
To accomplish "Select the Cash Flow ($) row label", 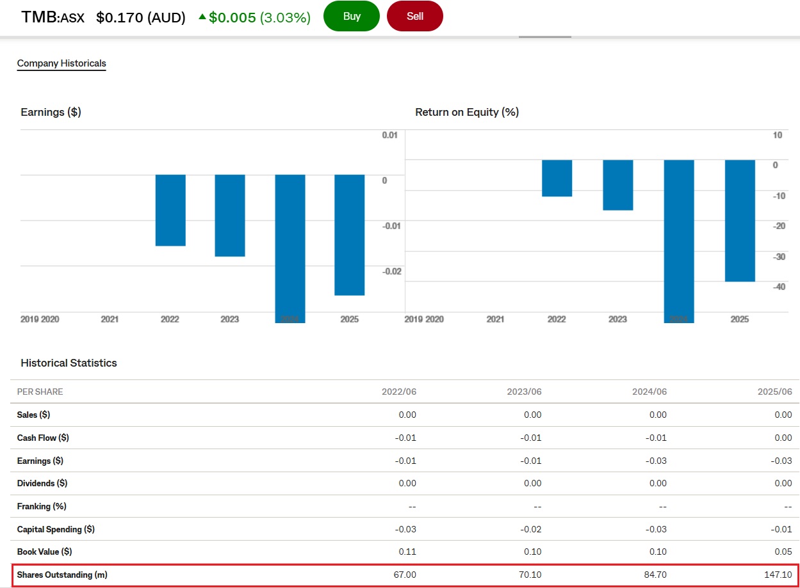I will pyautogui.click(x=43, y=438).
